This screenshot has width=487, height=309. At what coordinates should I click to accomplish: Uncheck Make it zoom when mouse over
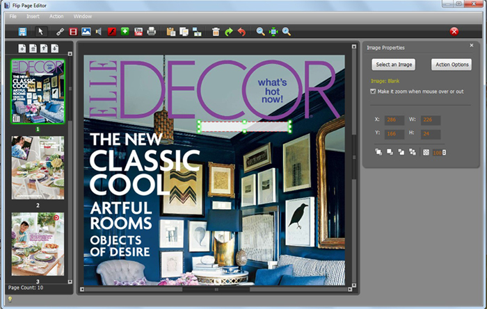coord(373,92)
